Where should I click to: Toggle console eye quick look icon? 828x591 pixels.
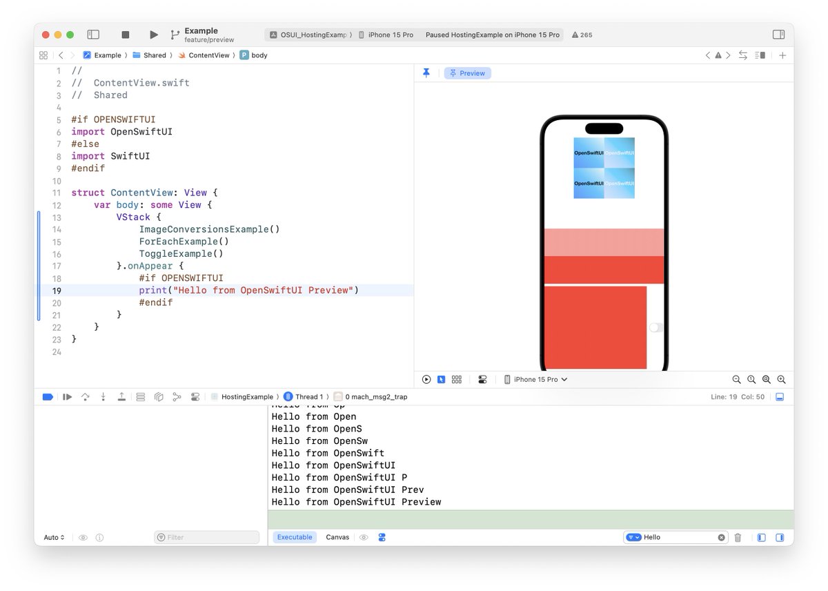[364, 537]
